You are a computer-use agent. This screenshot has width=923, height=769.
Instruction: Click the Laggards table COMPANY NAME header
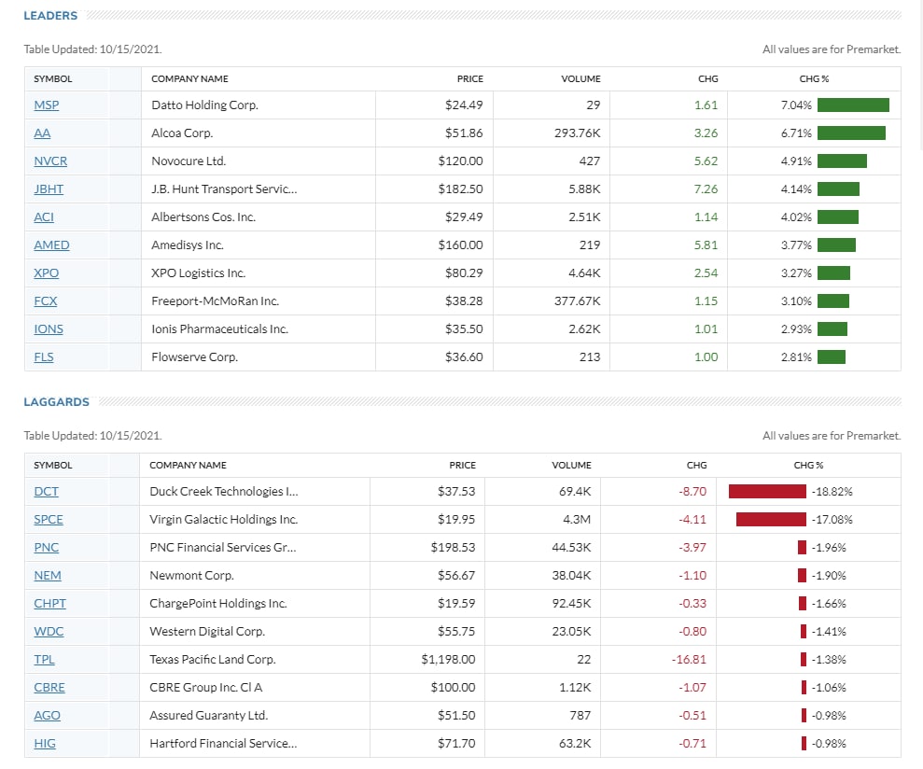pyautogui.click(x=188, y=465)
